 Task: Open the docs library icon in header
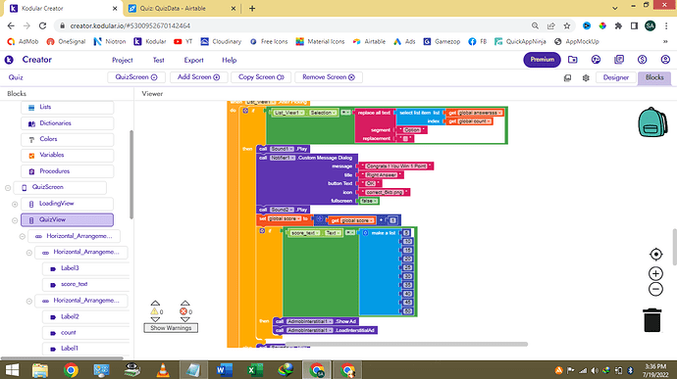point(619,60)
